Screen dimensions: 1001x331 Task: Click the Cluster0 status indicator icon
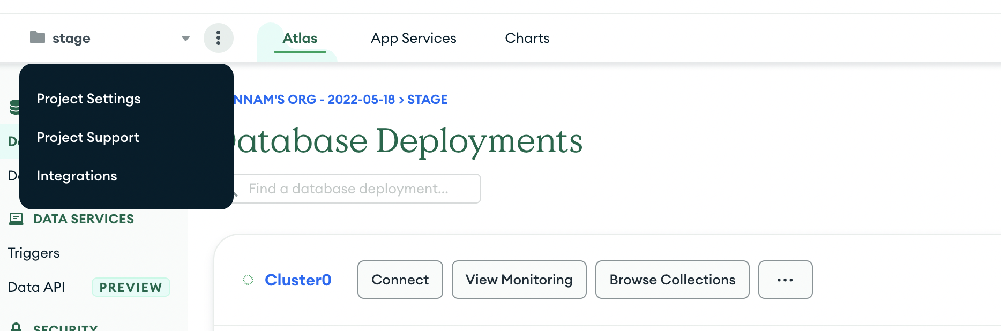[x=248, y=280]
